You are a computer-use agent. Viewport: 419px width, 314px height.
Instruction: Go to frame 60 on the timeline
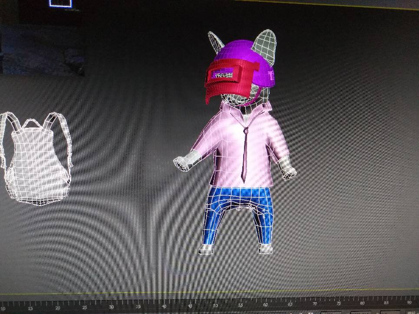(x=265, y=304)
